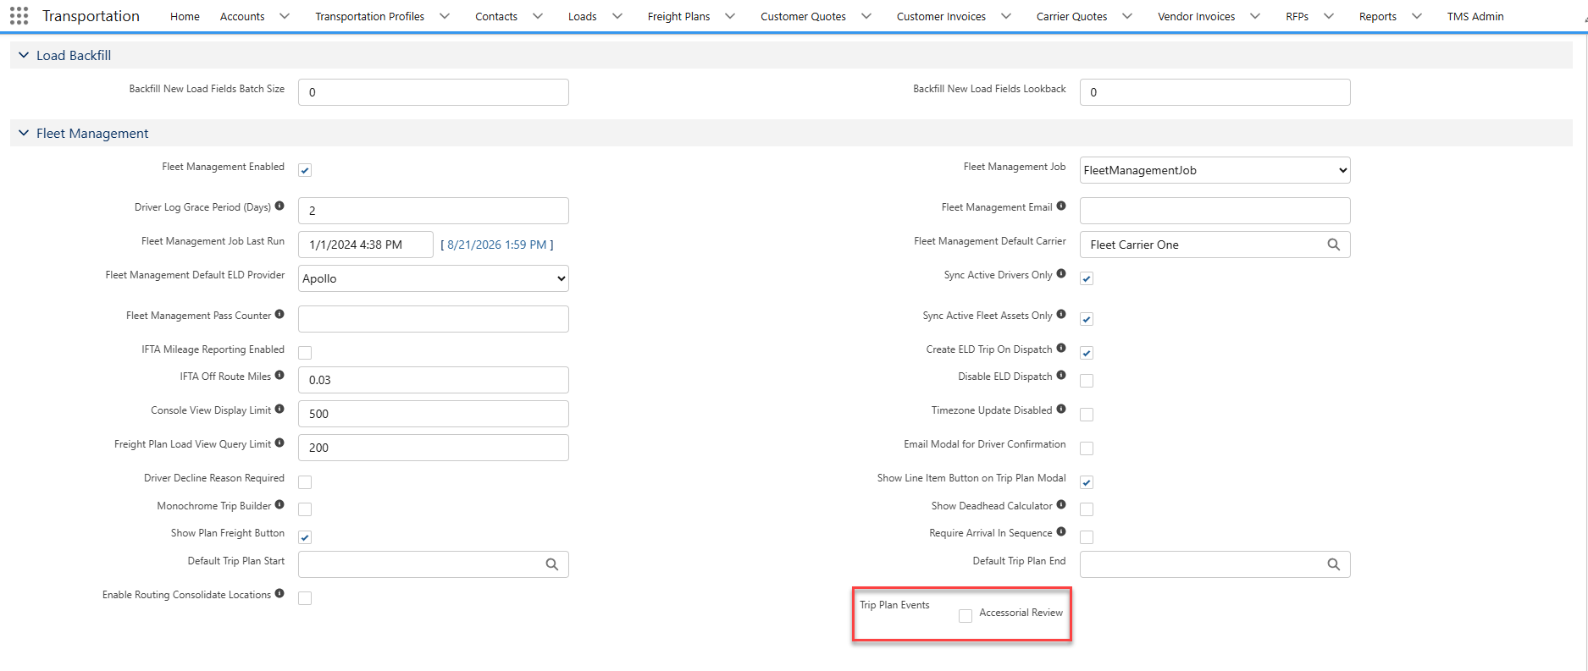The image size is (1588, 671).
Task: Open Default ELD Provider Apollo dropdown
Action: click(x=433, y=278)
